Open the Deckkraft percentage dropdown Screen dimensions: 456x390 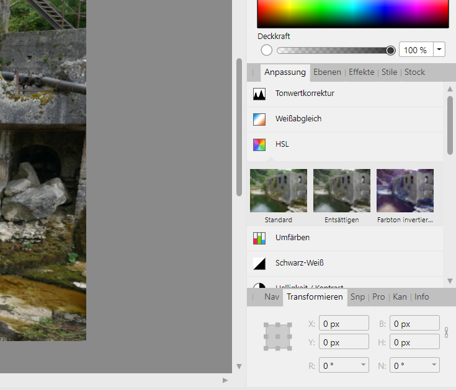(x=439, y=50)
